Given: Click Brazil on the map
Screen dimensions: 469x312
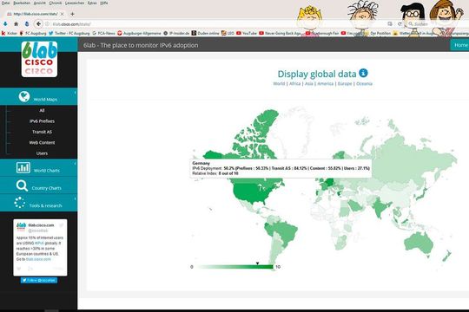Looking at the screenshot, I should click(x=284, y=233).
